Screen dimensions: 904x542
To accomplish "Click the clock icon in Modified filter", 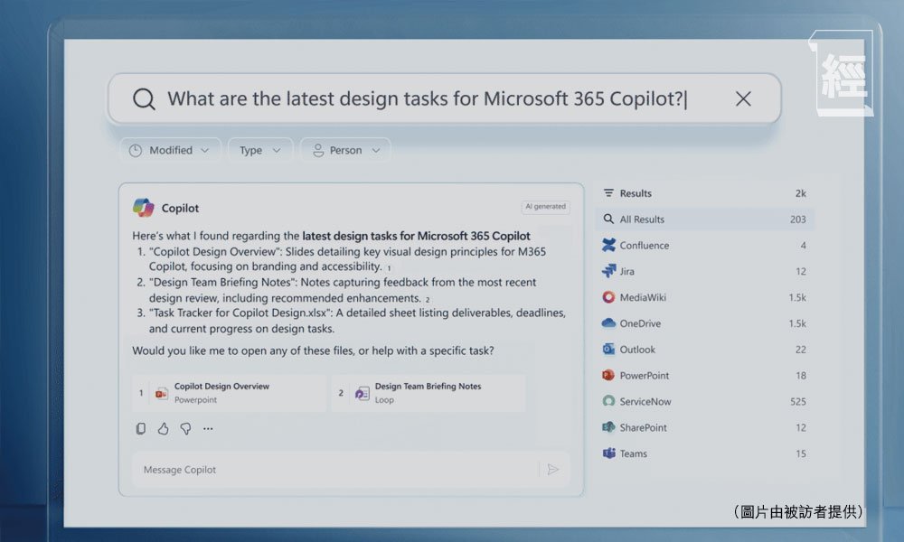I will click(x=136, y=150).
